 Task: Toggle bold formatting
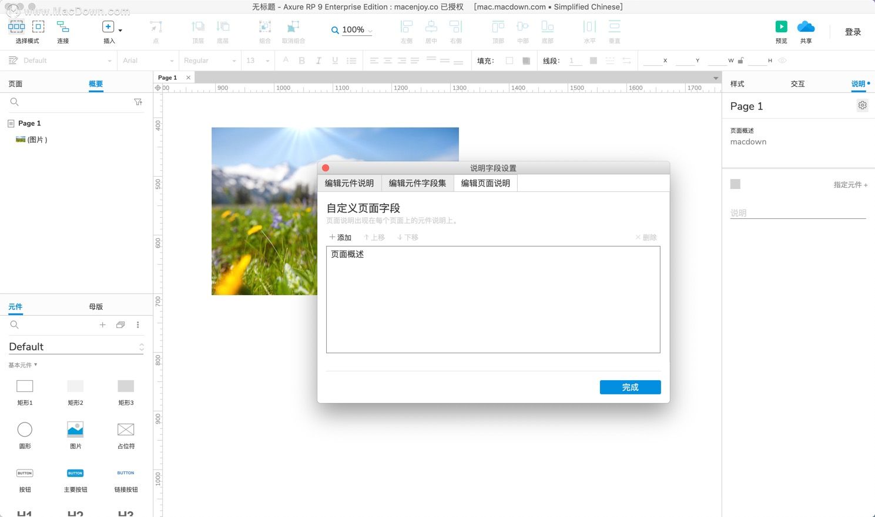[x=301, y=60]
